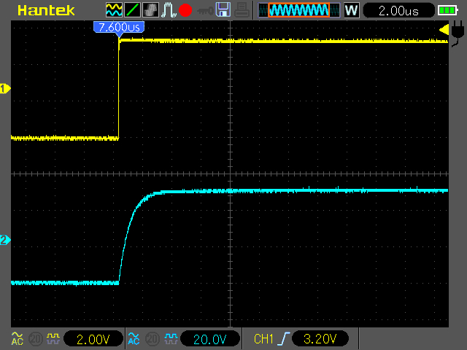Click the pulse waveform icon
The width and height of the screenshot is (467, 350).
pos(169,9)
